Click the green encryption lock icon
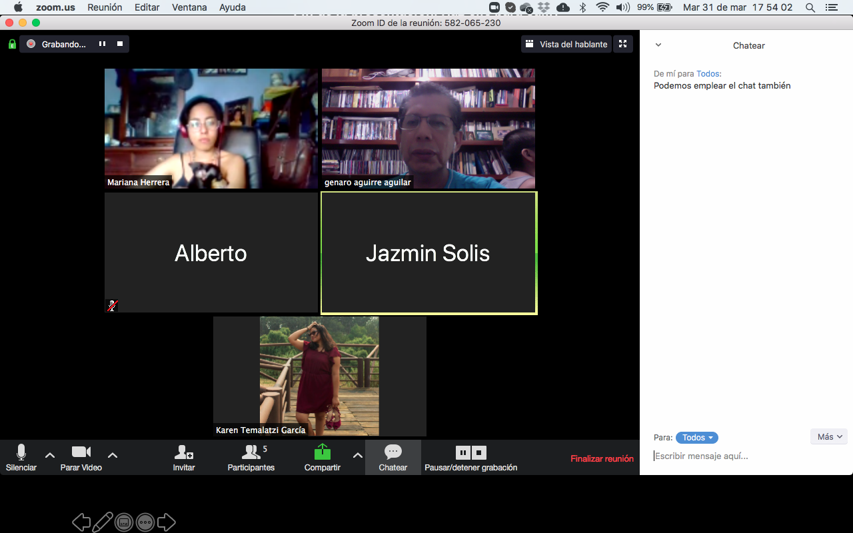Screen dimensions: 853x533 point(12,44)
